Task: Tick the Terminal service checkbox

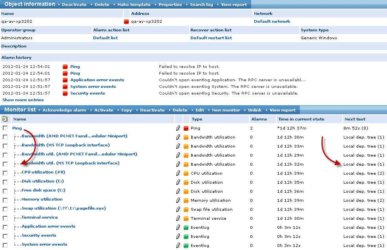Action: pyautogui.click(x=5, y=218)
